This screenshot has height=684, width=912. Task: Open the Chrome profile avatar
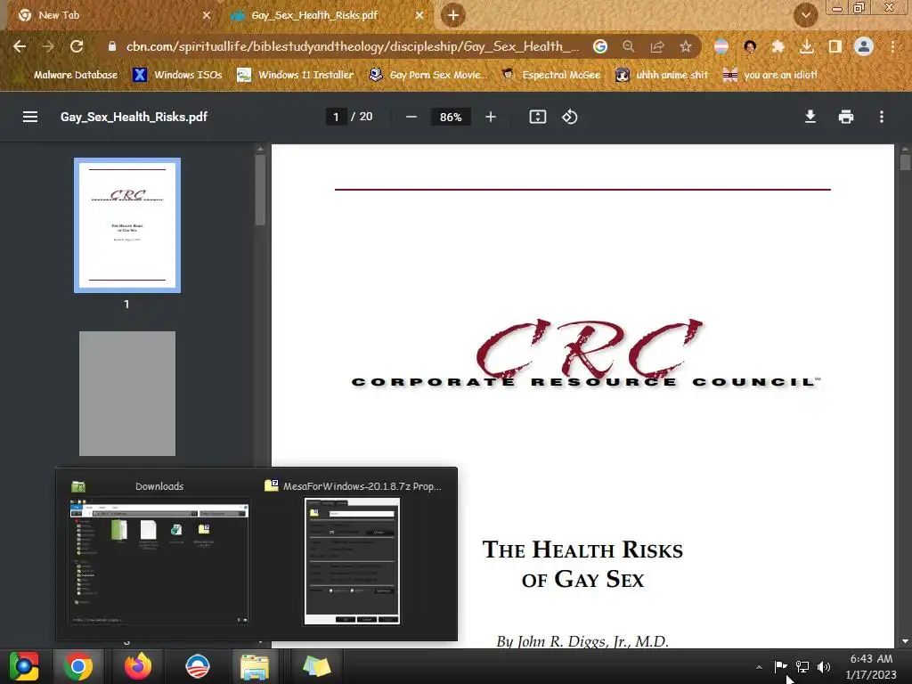click(864, 46)
